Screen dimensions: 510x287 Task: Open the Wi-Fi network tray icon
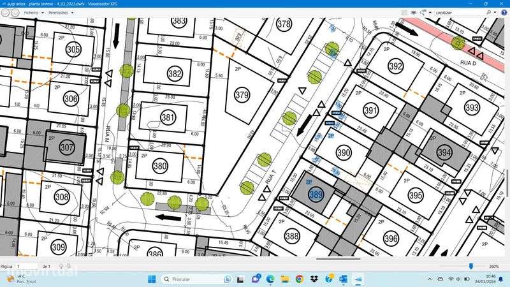coord(451,279)
